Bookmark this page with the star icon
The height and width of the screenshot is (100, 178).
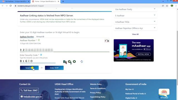coord(167,6)
